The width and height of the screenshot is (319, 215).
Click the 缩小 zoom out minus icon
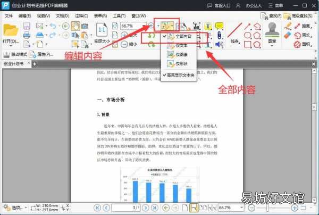[x=124, y=44]
